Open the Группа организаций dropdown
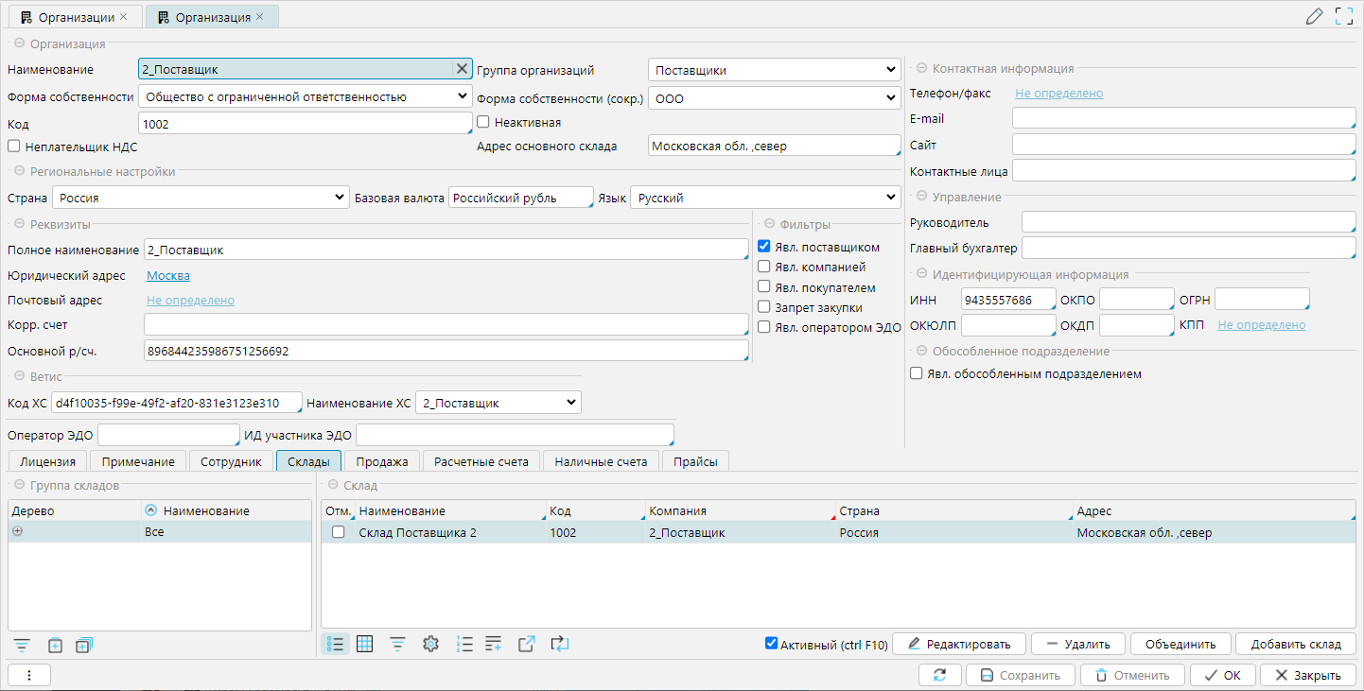 click(774, 70)
